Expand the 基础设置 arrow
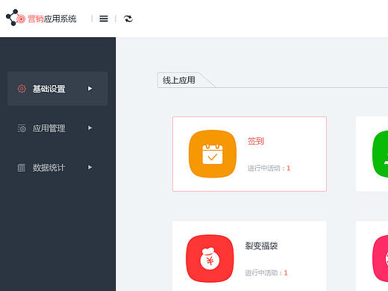388x291 pixels. [x=90, y=89]
